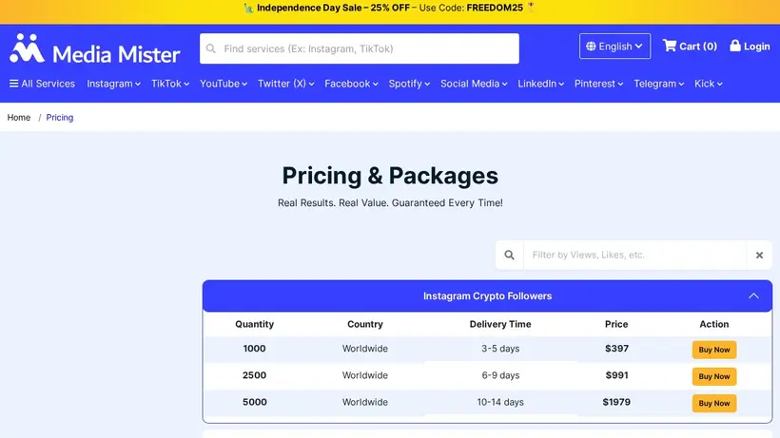
Task: Open the Telegram menu
Action: (658, 84)
